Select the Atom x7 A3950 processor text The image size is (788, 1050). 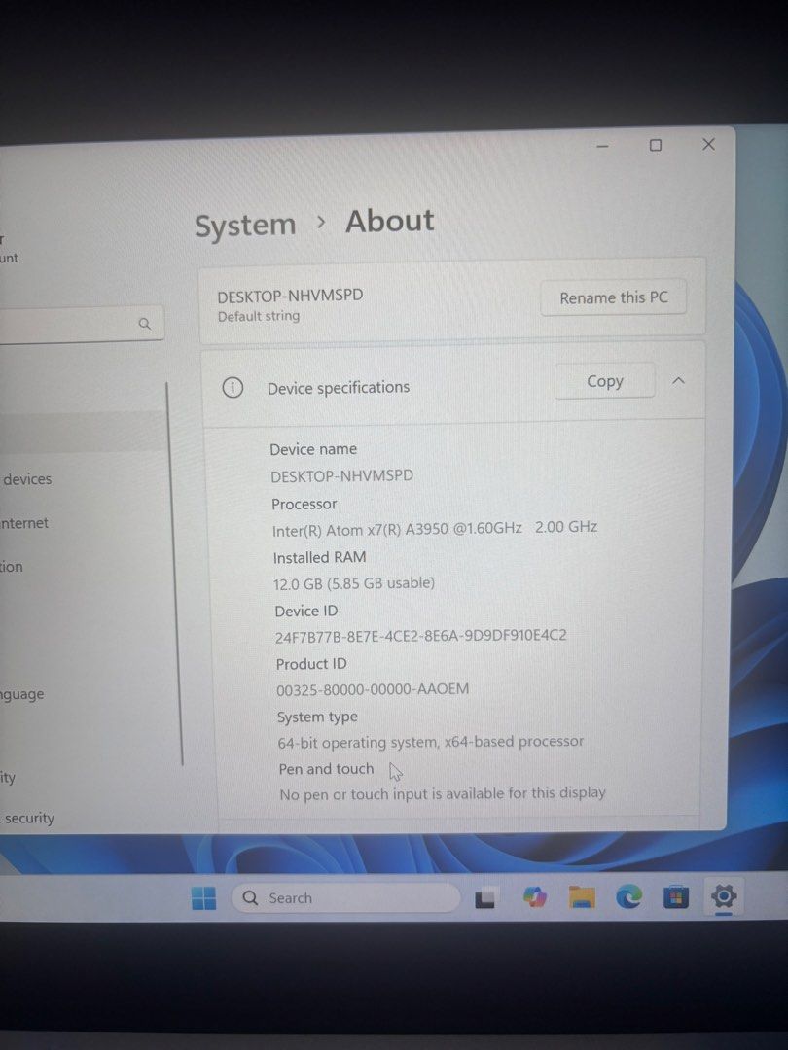(x=434, y=528)
